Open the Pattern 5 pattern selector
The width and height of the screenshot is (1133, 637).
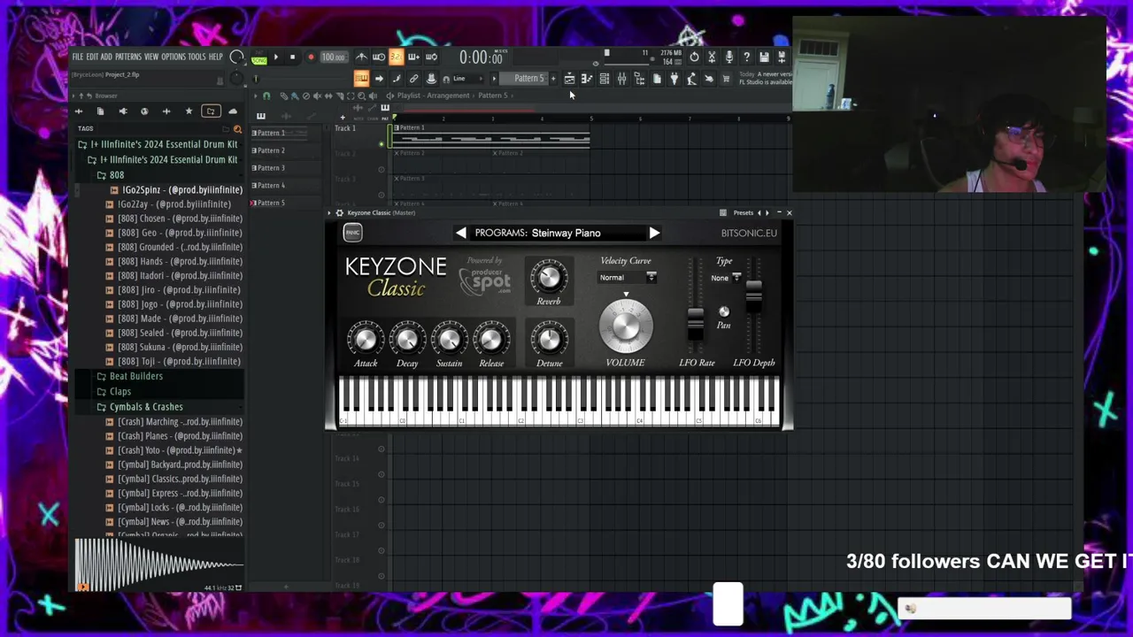[x=528, y=79]
